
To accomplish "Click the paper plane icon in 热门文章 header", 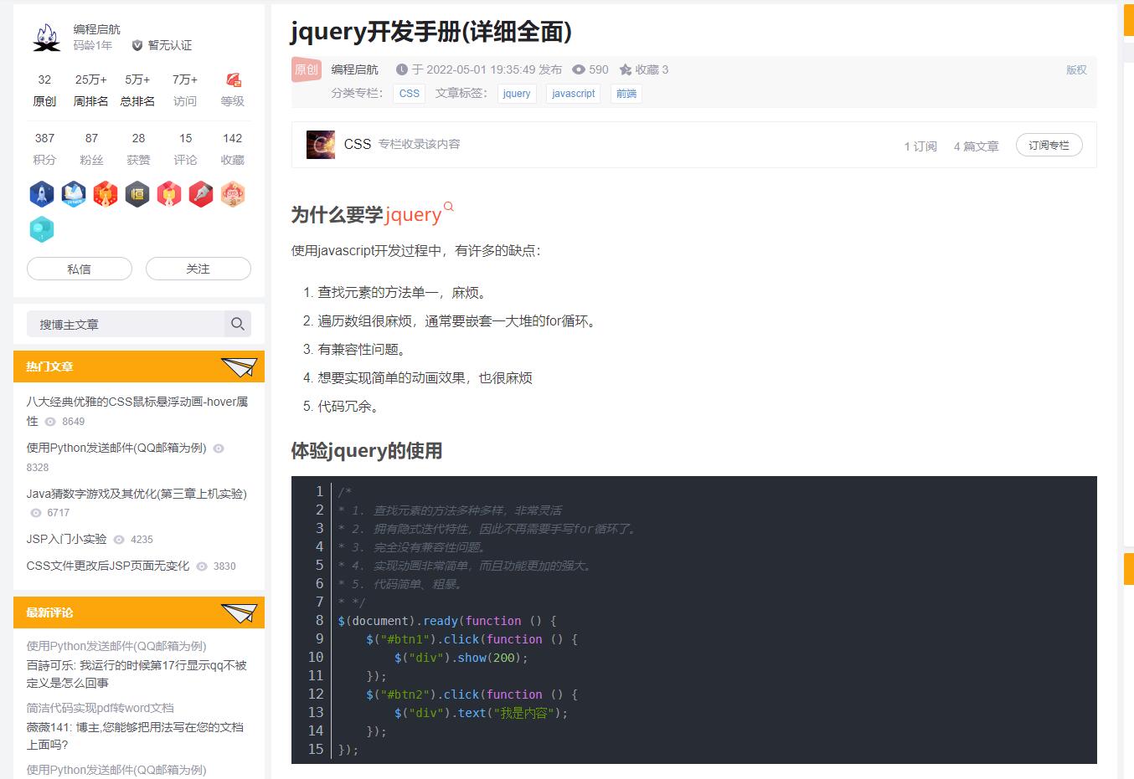I will (238, 366).
